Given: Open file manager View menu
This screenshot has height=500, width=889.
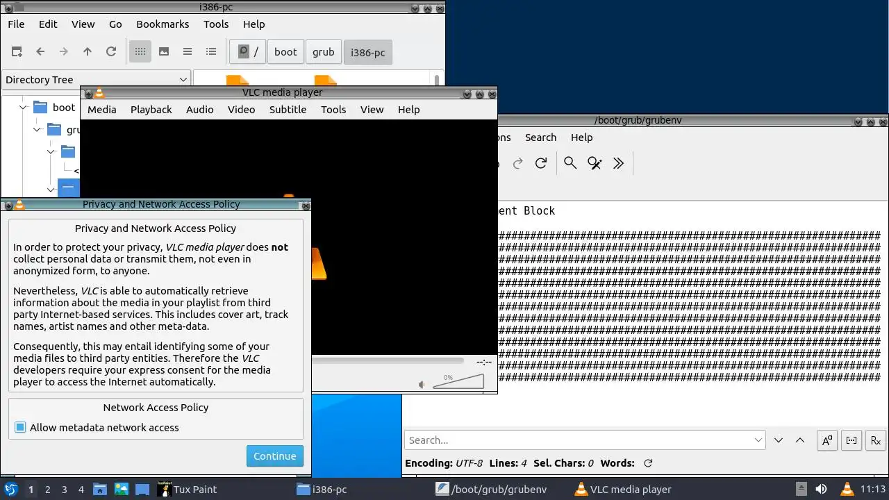Looking at the screenshot, I should (83, 24).
